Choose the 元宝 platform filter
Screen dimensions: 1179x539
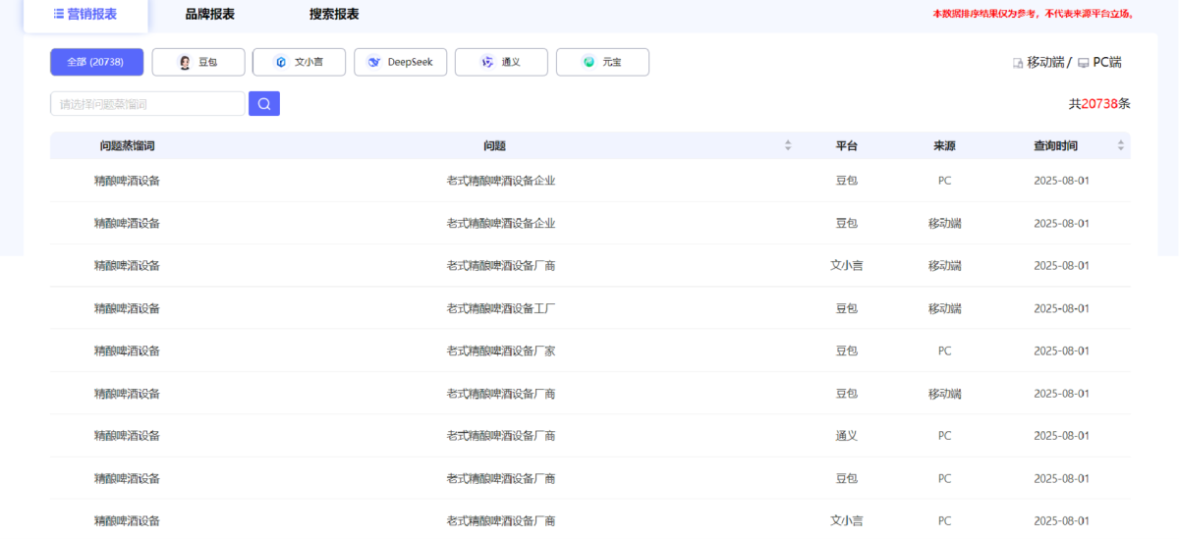click(602, 62)
